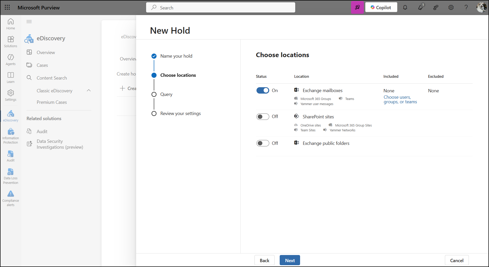Open the Microsoft 365 app launcher grid
The image size is (489, 267).
[x=7, y=7]
